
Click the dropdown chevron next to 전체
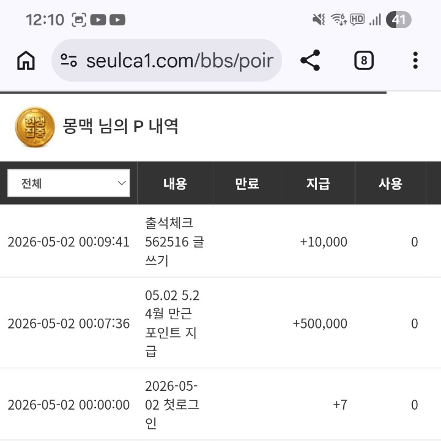[x=121, y=183]
